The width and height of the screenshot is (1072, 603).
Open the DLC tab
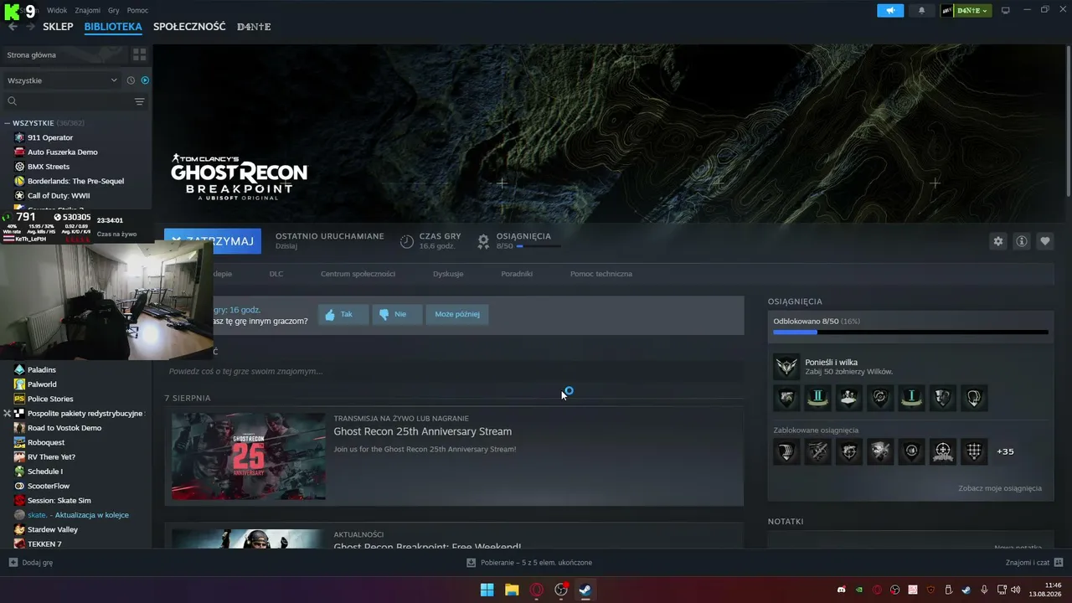click(x=276, y=274)
